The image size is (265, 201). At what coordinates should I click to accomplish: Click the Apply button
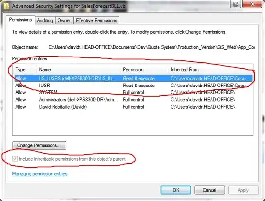pyautogui.click(x=243, y=190)
